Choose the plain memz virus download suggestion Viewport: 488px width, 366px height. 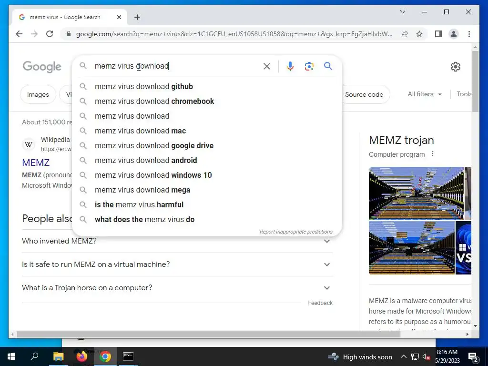coord(207,116)
